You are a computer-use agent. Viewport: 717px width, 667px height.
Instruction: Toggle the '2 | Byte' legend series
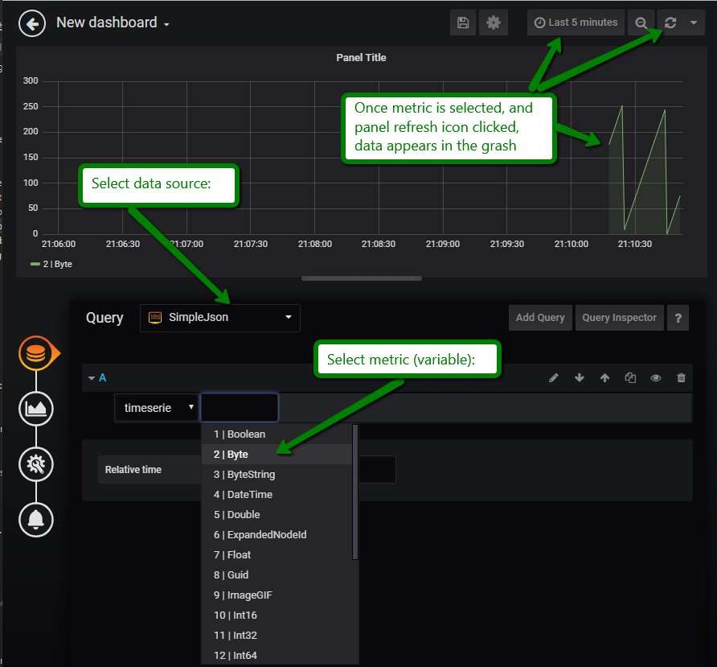[57, 263]
